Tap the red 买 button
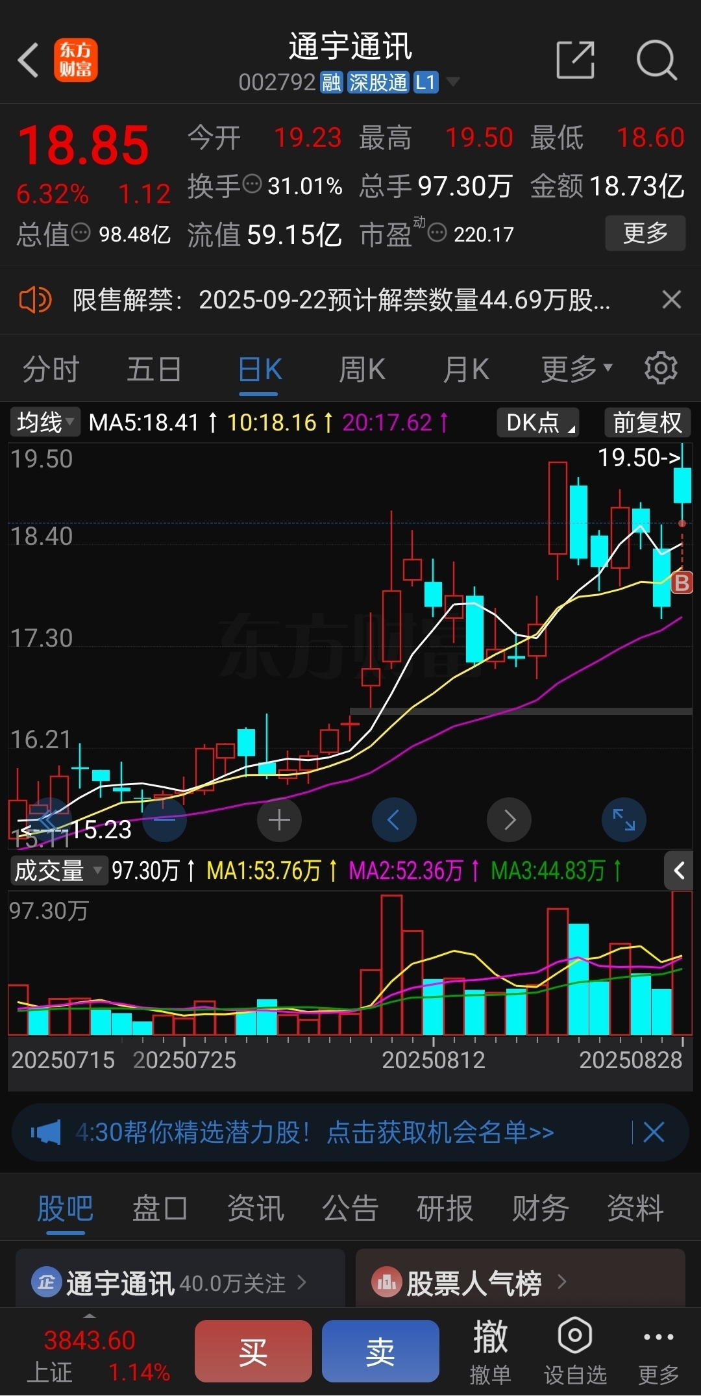This screenshot has height=1398, width=701. point(253,1353)
